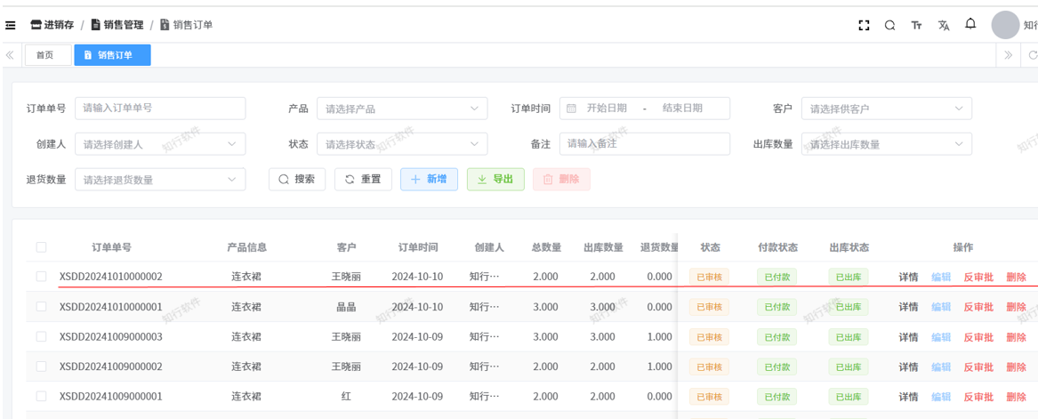Viewport: 1038px width, 419px height.
Task: Click the font size icon
Action: click(x=916, y=25)
